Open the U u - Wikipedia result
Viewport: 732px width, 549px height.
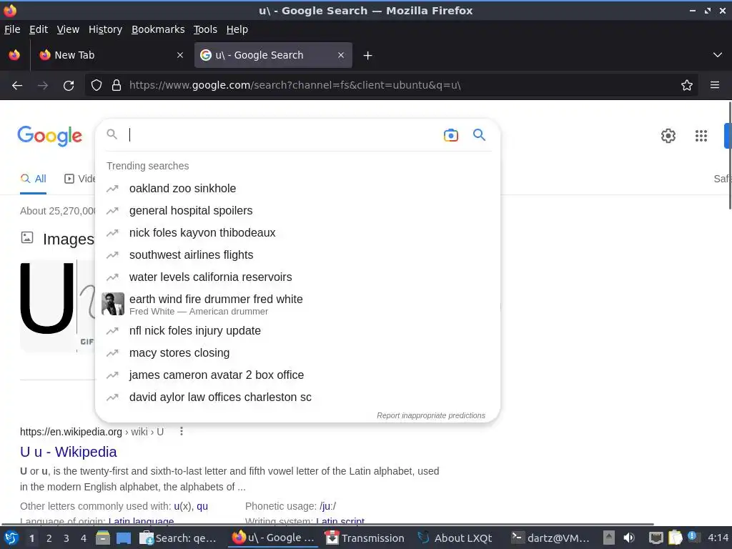click(x=68, y=452)
